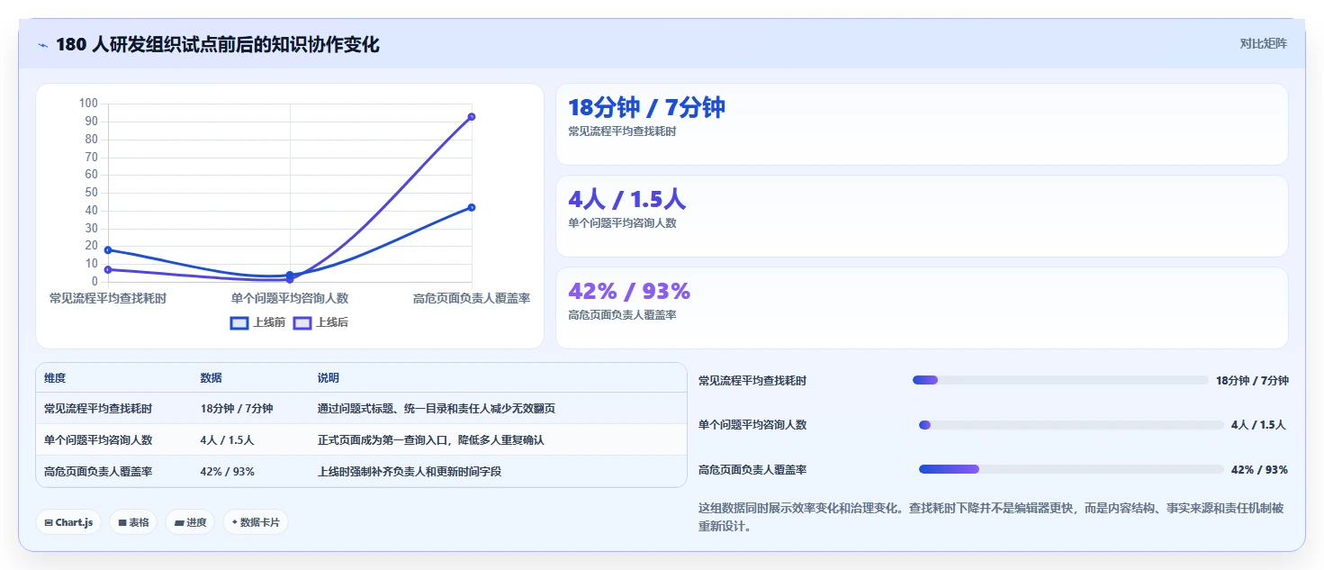The image size is (1324, 570).
Task: Select the 上线后 data point at 93
Action: (x=472, y=117)
